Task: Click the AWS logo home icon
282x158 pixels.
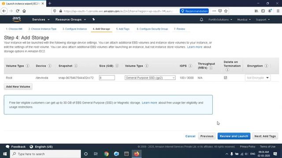Action: pyautogui.click(x=17, y=19)
